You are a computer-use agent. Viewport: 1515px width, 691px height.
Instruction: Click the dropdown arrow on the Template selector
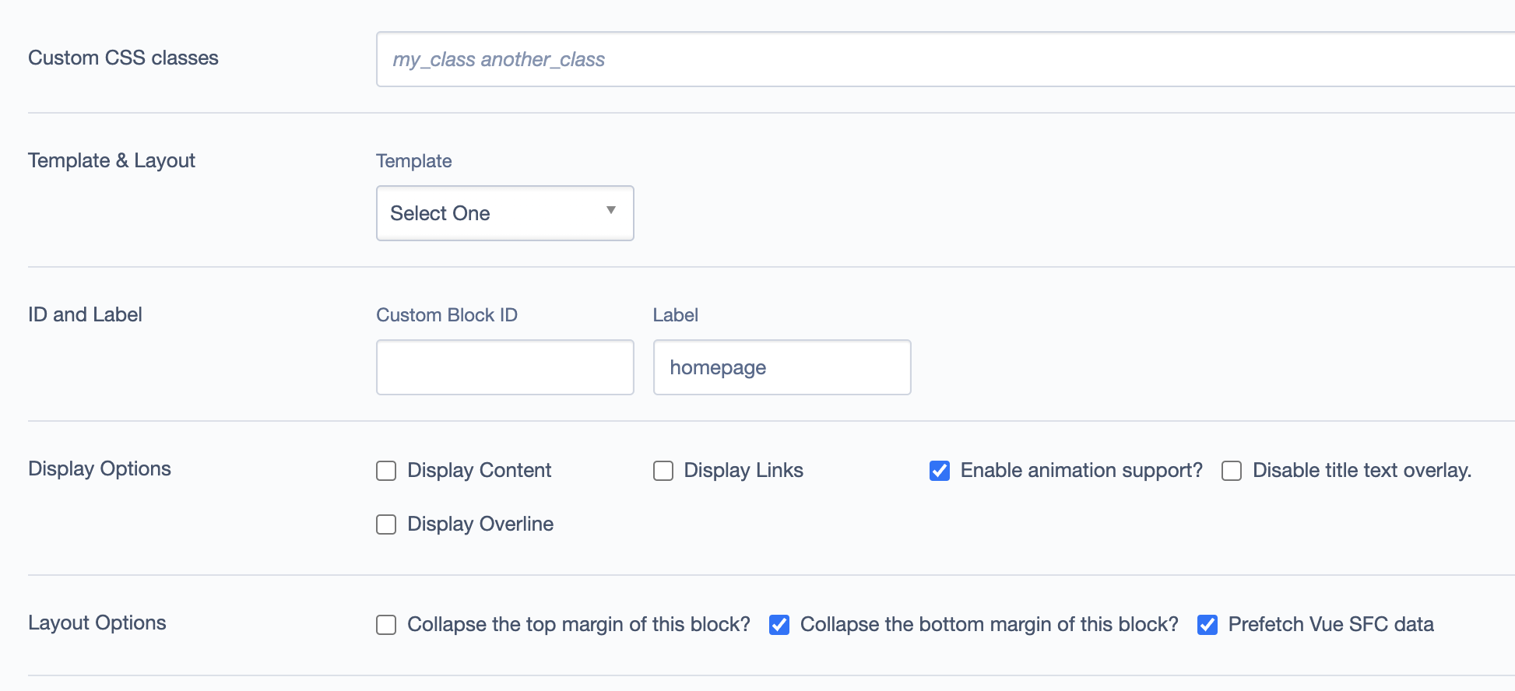point(611,211)
